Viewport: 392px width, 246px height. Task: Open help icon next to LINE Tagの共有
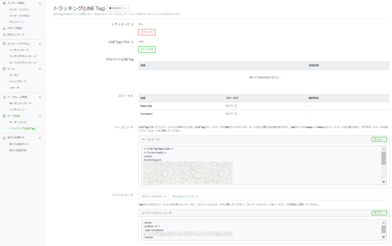(x=132, y=42)
